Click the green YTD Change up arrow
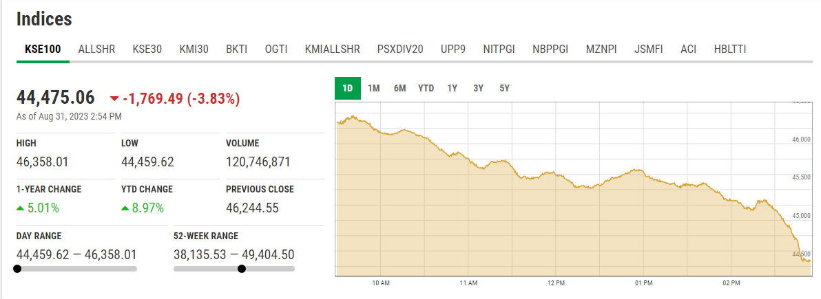 pos(125,208)
